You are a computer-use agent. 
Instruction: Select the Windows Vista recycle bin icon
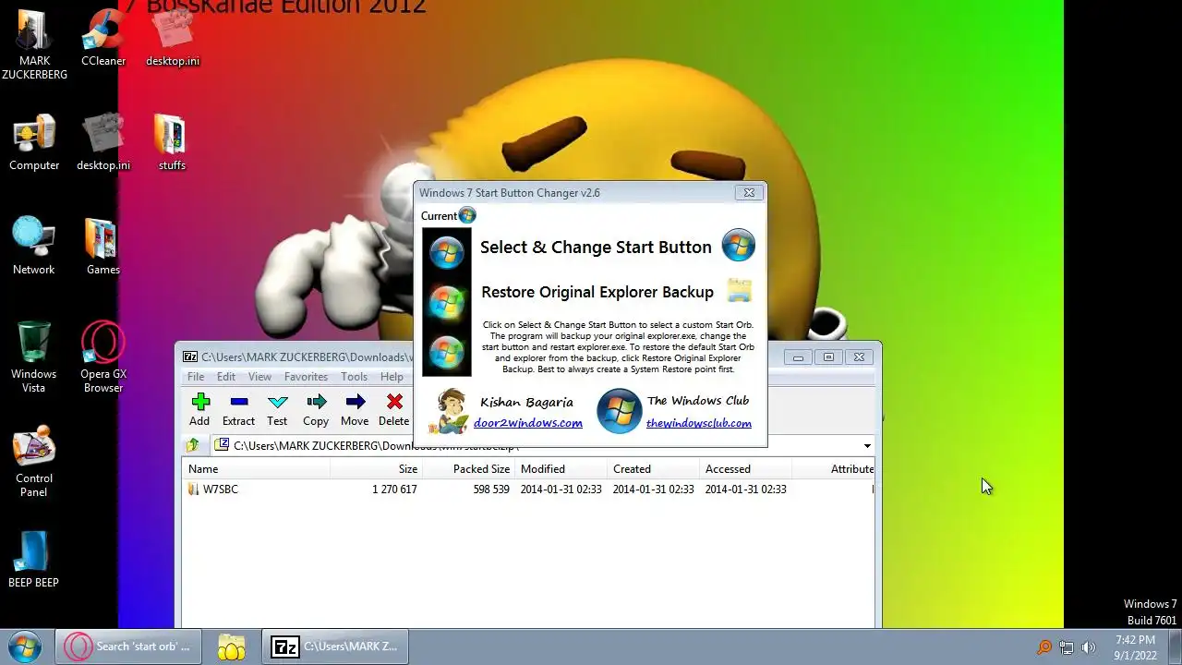[34, 357]
